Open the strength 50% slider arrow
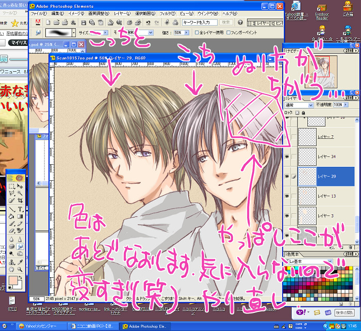Screen dimensions: 361x331 (x=187, y=33)
